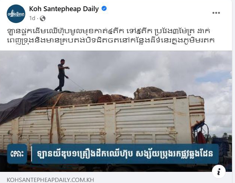Open the Koh Santepheap Daily page name
Viewport: 235px width, 183px height.
coord(64,9)
